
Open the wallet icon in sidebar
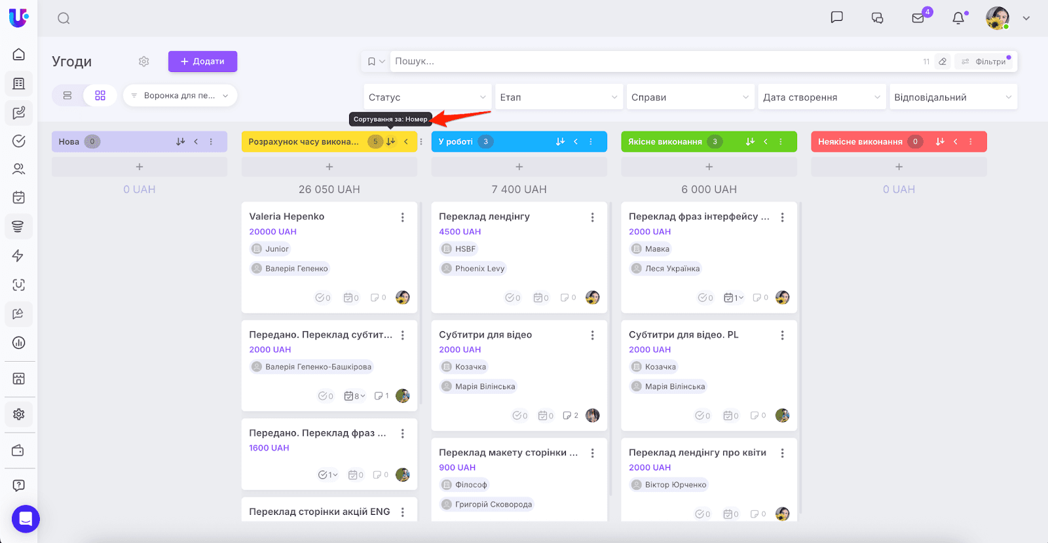18,450
